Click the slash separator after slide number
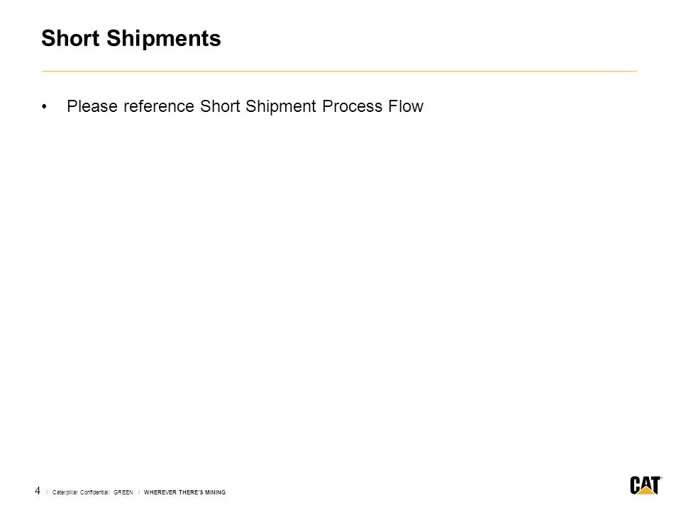The height and width of the screenshot is (510, 681). (47, 492)
